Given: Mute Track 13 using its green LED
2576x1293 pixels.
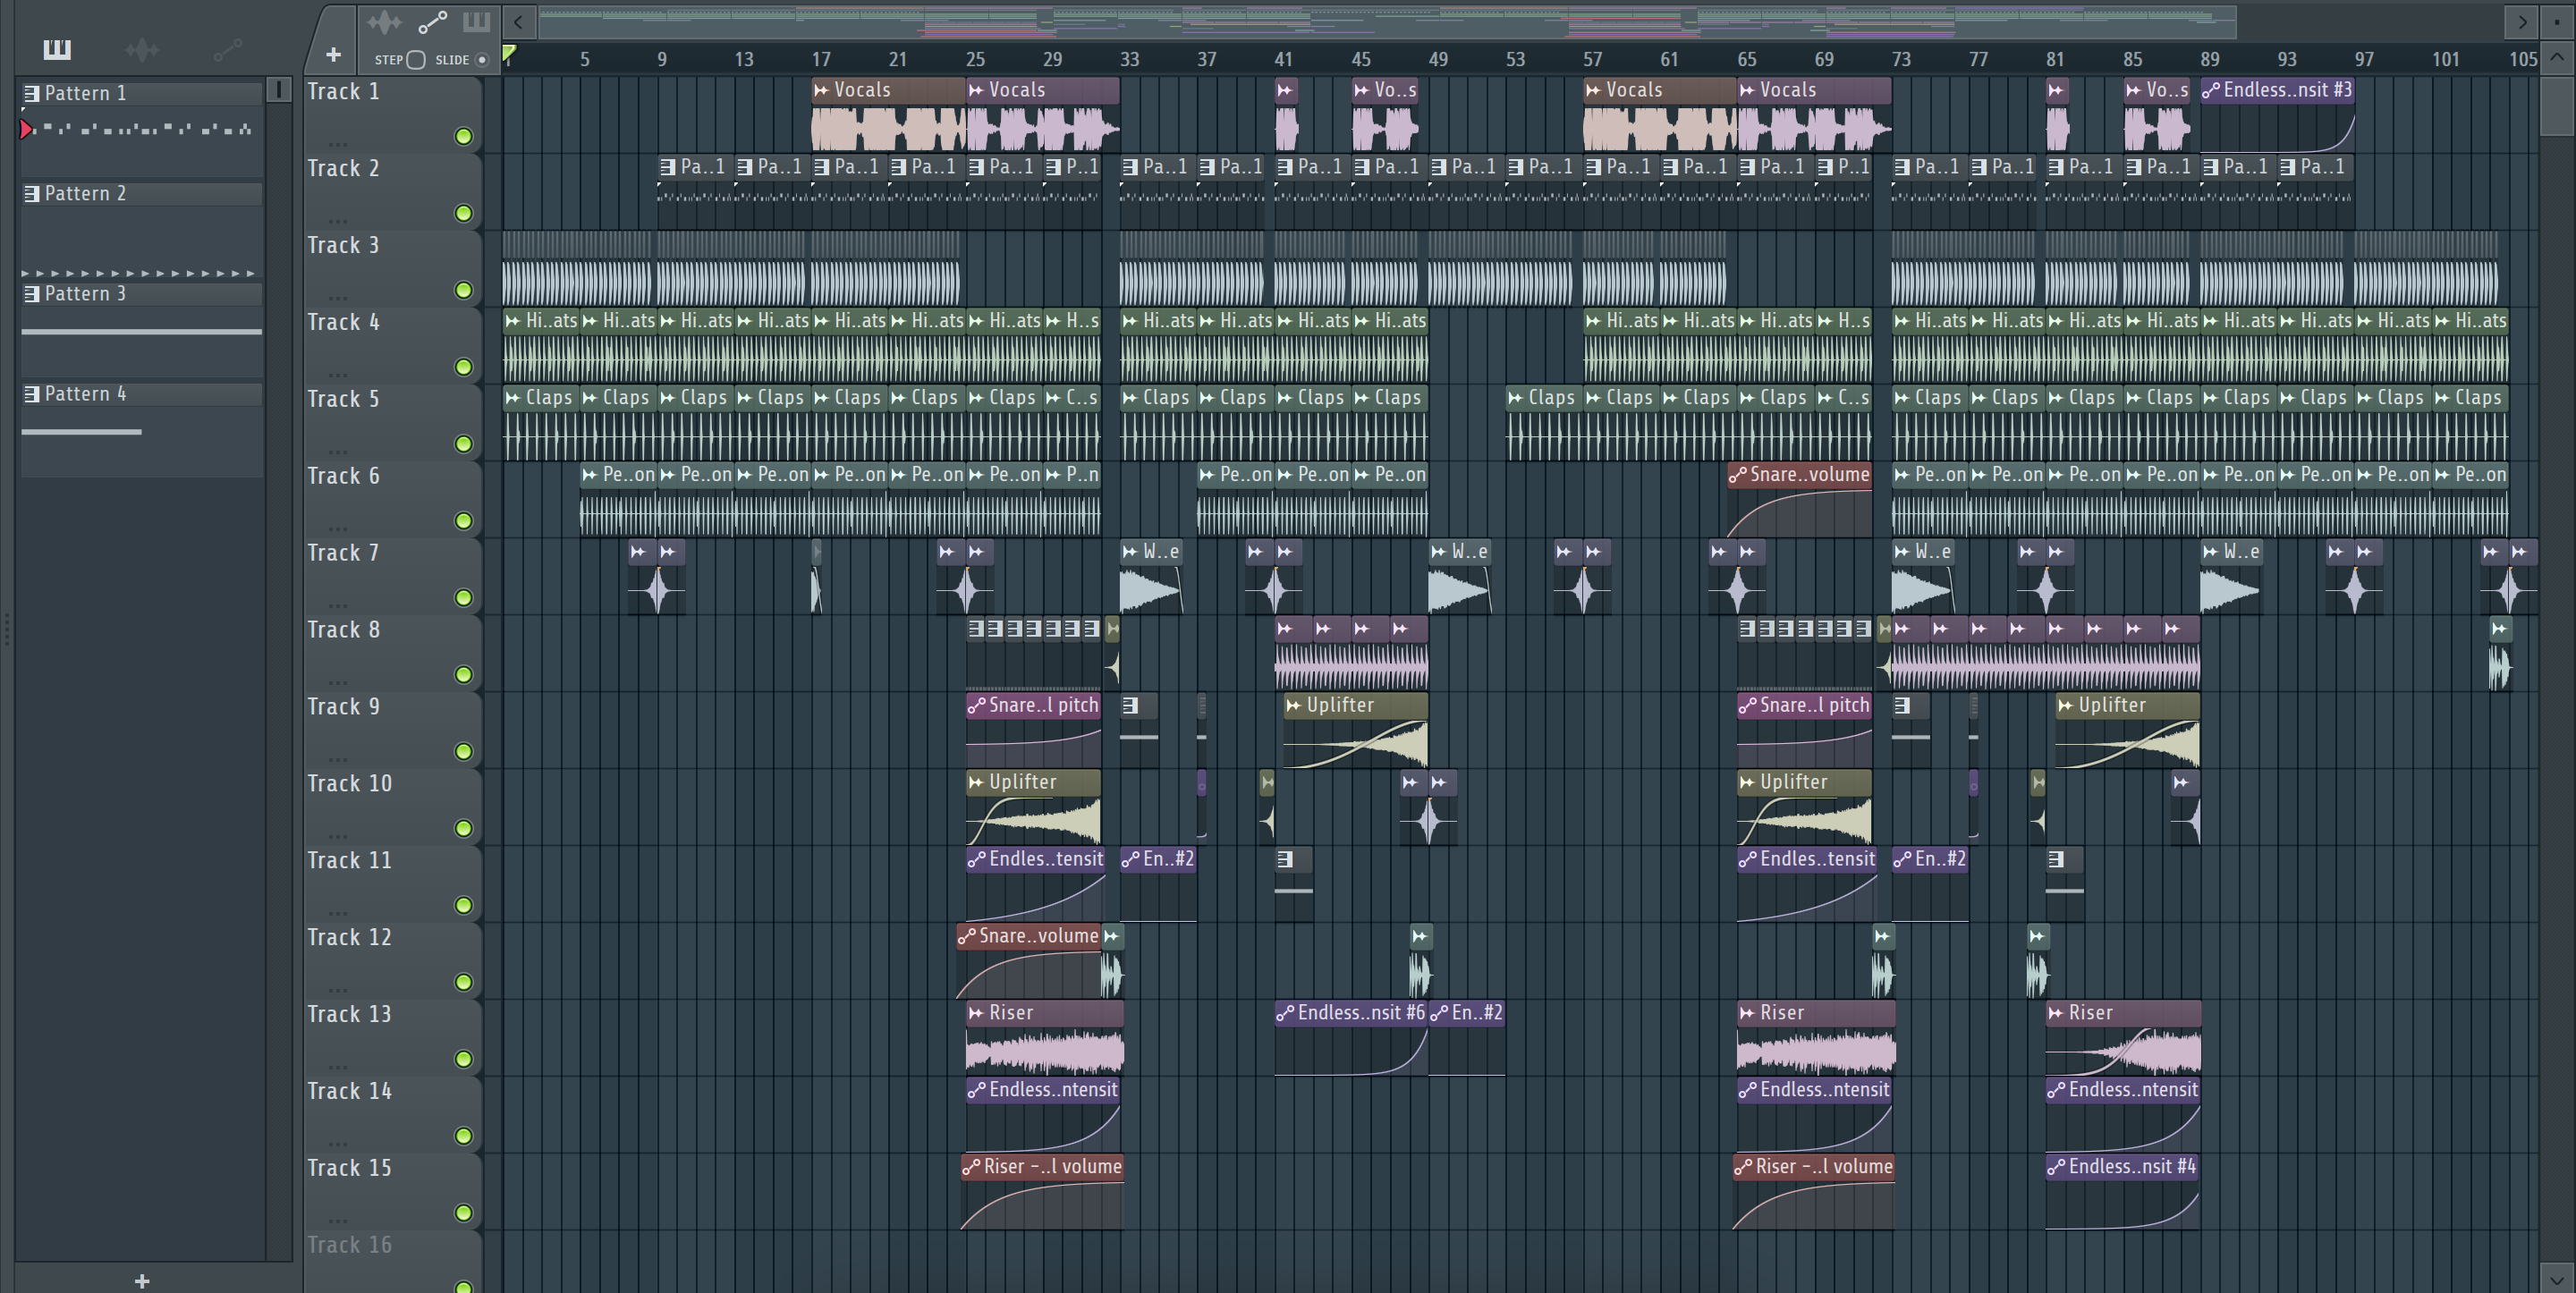Looking at the screenshot, I should point(463,1059).
